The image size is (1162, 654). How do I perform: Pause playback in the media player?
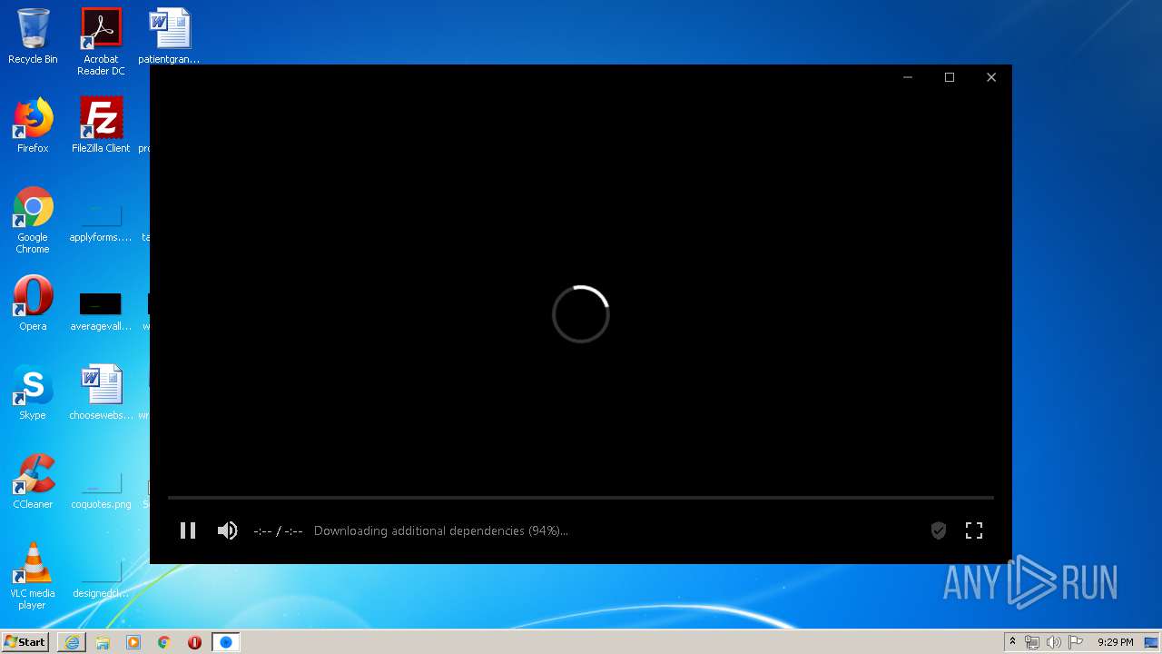[188, 530]
